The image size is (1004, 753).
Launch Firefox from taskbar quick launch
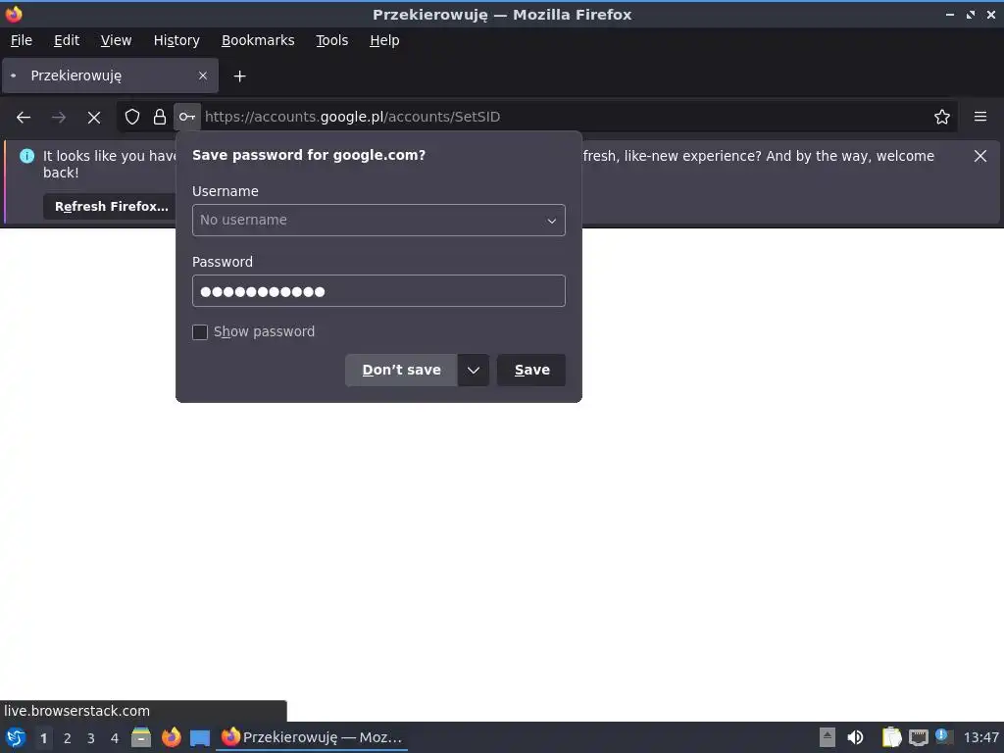click(171, 737)
